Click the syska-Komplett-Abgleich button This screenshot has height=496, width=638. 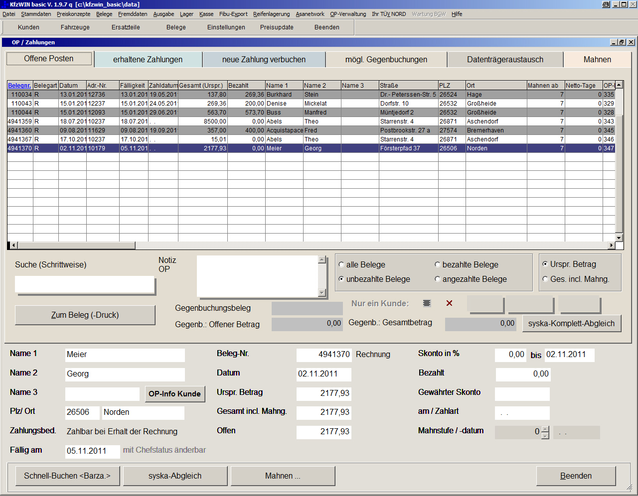click(572, 323)
